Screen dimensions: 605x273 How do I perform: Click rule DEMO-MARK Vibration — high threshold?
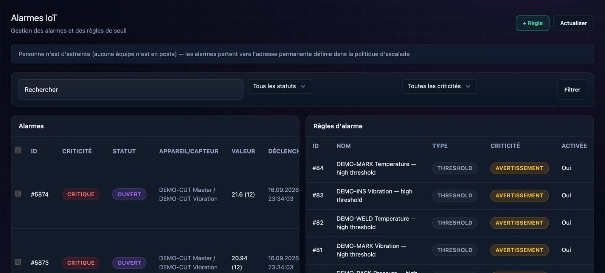coord(371,250)
